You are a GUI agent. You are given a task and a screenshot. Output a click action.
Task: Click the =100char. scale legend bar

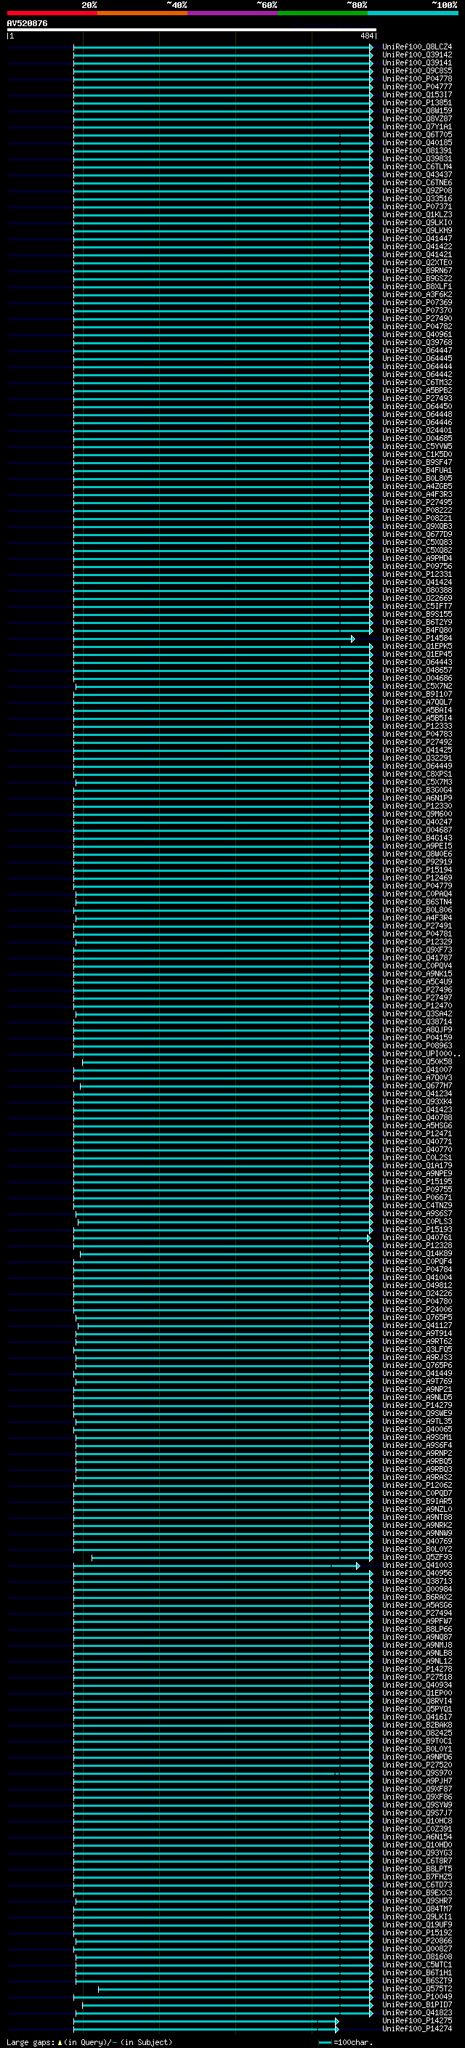tap(324, 2042)
